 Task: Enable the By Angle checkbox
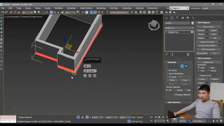pyautogui.click(x=168, y=77)
